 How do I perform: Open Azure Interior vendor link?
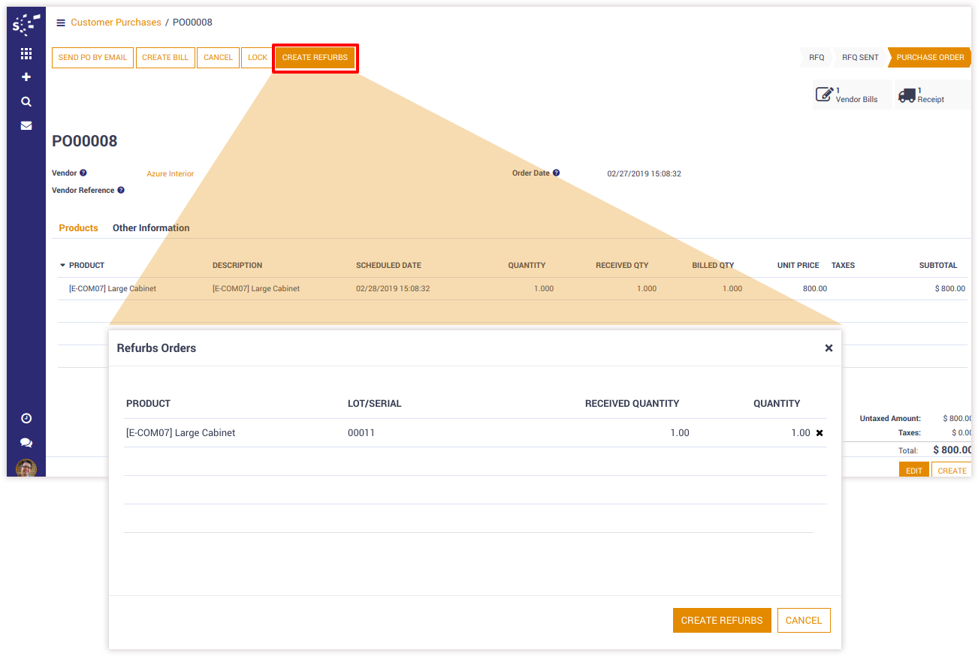tap(170, 174)
